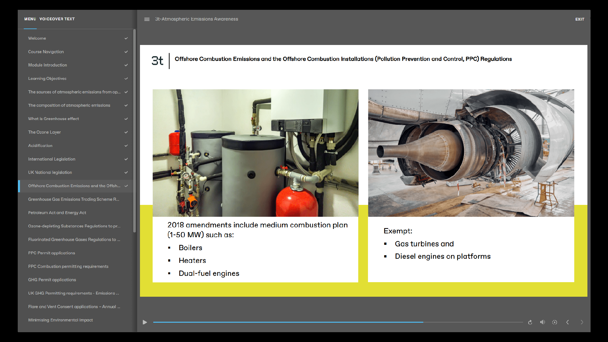608x342 pixels.
Task: Click International Legislation completed checkmark
Action: point(126,159)
